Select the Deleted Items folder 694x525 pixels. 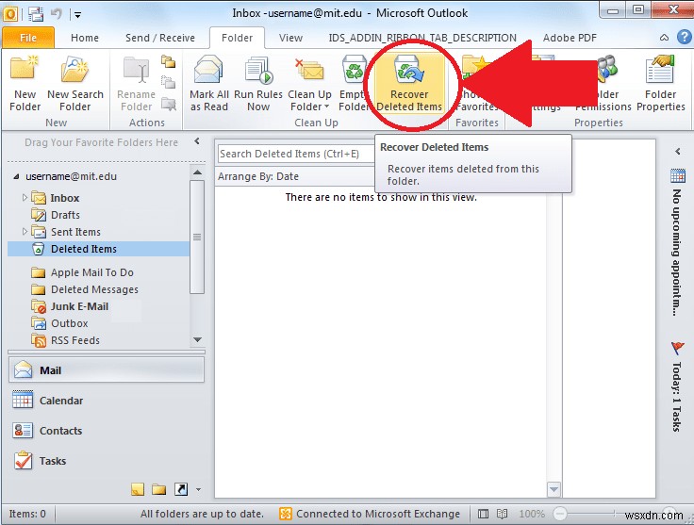tap(98, 249)
